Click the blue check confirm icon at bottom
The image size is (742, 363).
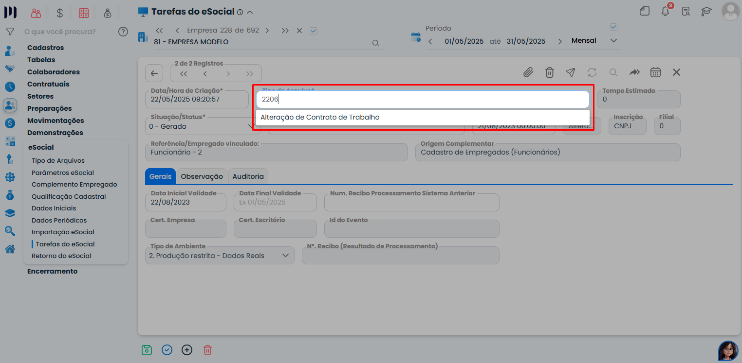[167, 350]
